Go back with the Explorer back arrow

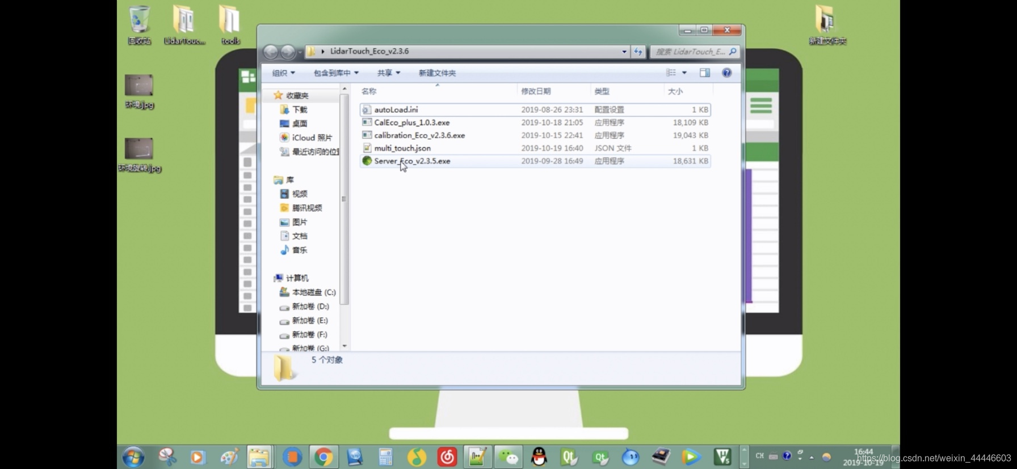click(271, 52)
